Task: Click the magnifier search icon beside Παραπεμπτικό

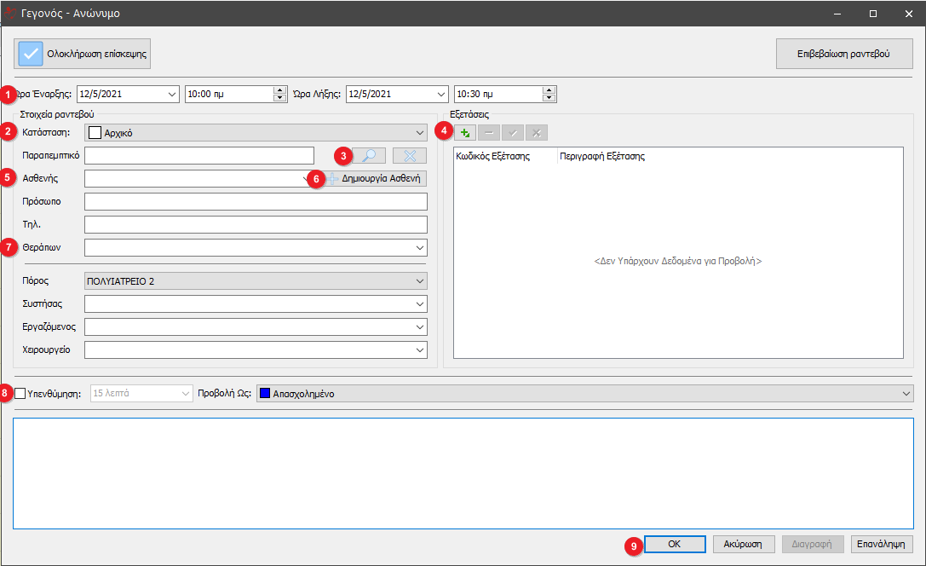Action: pos(369,155)
